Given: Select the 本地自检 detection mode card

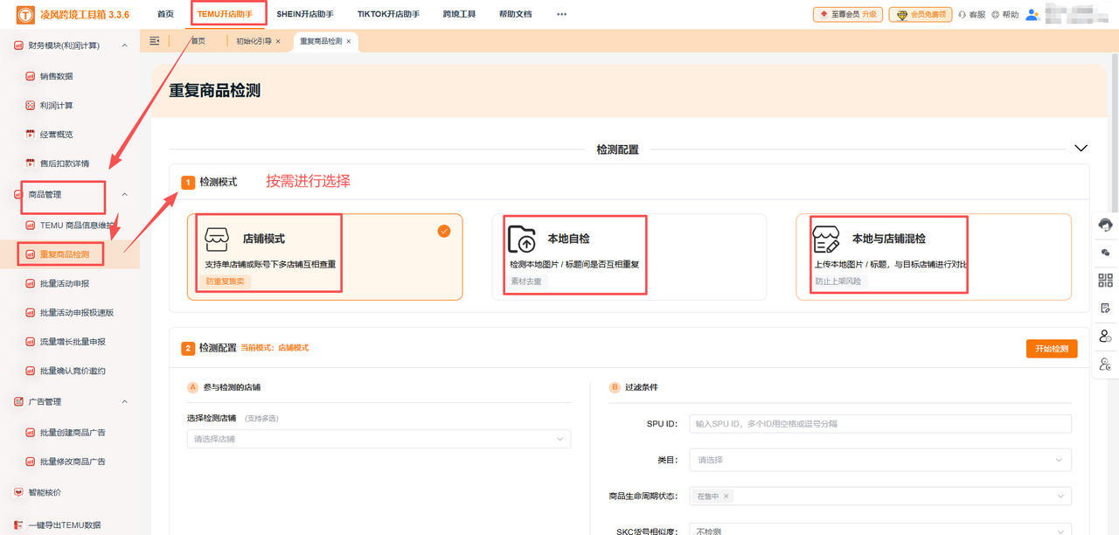Looking at the screenshot, I should [629, 257].
